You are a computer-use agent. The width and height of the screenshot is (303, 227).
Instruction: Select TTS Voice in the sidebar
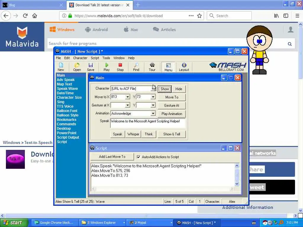tap(65, 106)
